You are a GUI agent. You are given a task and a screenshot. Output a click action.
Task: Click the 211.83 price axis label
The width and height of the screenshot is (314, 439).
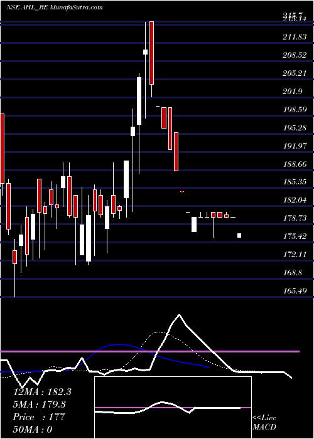point(295,37)
